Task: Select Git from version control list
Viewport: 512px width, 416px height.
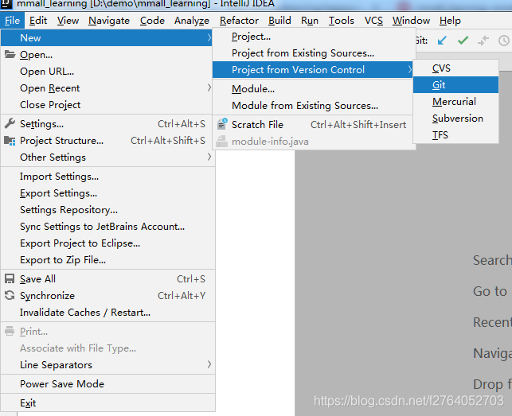Action: 455,85
